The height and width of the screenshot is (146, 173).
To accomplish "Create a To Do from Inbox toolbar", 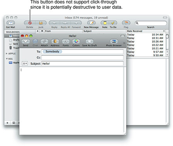I will [x=113, y=23].
